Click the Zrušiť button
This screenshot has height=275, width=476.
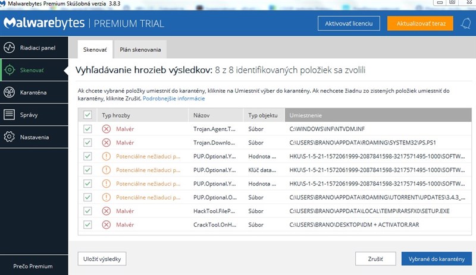point(375,259)
